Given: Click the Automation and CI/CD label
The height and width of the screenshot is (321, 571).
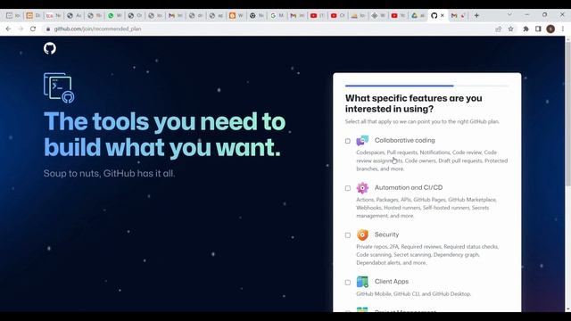Looking at the screenshot, I should click(x=409, y=187).
